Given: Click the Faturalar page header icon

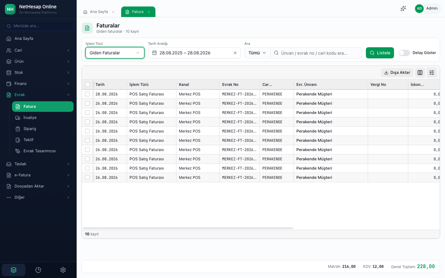Looking at the screenshot, I should click(x=87, y=28).
